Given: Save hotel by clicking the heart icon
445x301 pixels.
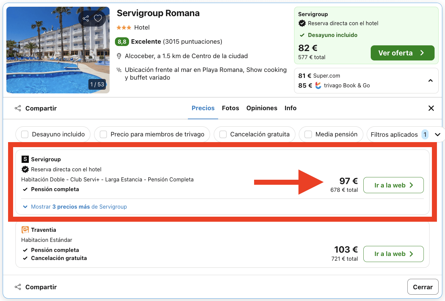Looking at the screenshot, I should point(98,18).
